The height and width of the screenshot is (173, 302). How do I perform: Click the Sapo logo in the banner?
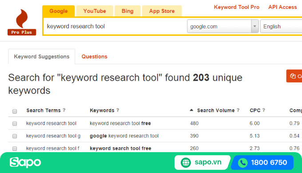[x=25, y=162]
